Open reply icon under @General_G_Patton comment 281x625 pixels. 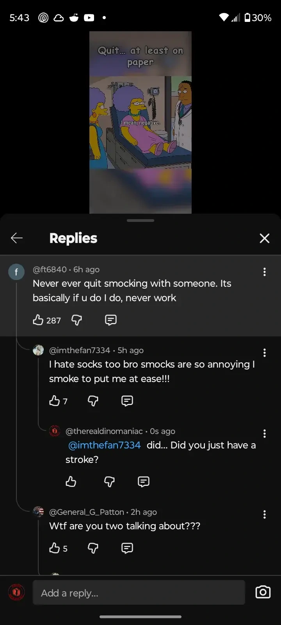pos(127,548)
